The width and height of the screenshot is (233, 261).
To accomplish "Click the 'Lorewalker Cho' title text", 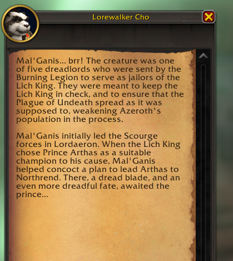I will point(121,17).
